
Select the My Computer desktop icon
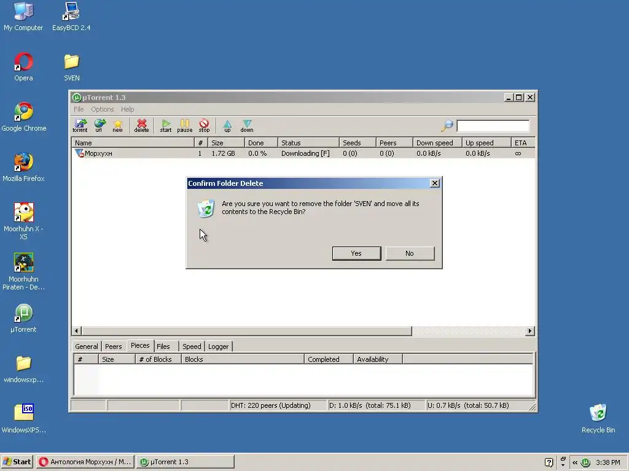click(x=23, y=16)
